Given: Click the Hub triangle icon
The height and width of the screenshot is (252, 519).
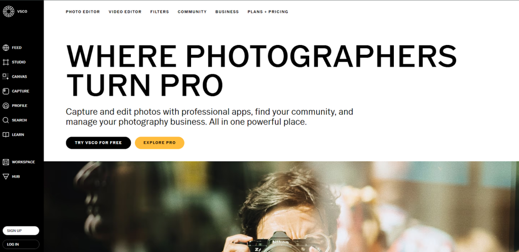Looking at the screenshot, I should pyautogui.click(x=6, y=177).
